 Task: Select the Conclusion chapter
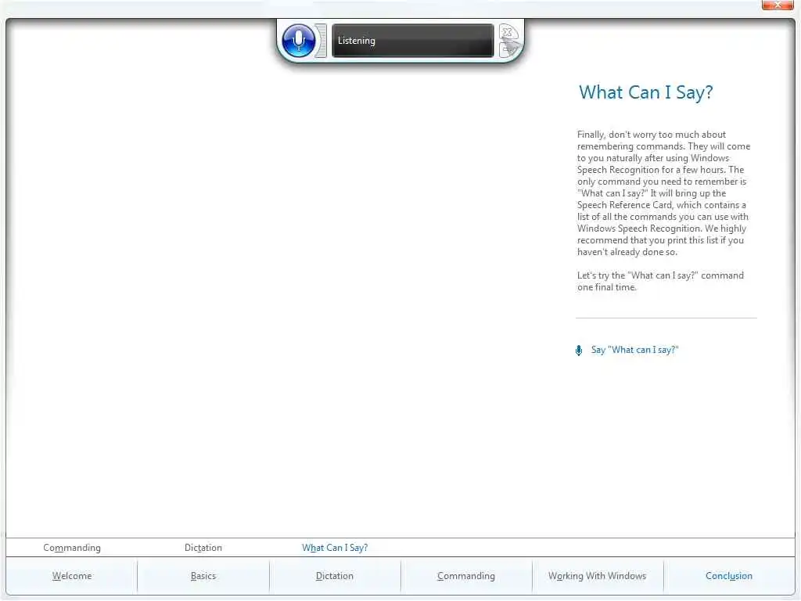point(729,576)
